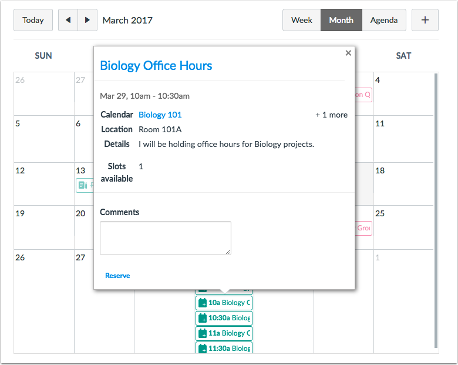Select March 12 day cell
458x365 pixels.
click(44, 184)
